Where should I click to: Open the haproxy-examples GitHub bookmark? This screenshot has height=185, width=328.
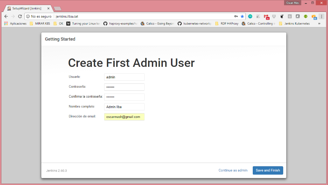pos(120,24)
